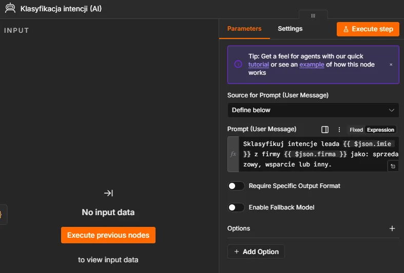This screenshot has width=404, height=273.
Task: Dismiss the tip banner with the close icon
Action: point(391,65)
